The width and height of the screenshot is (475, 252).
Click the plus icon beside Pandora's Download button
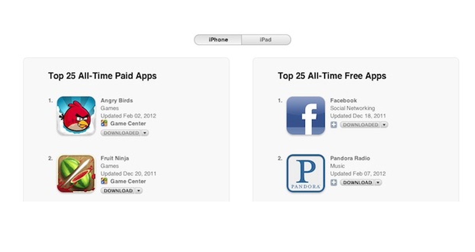click(x=334, y=183)
